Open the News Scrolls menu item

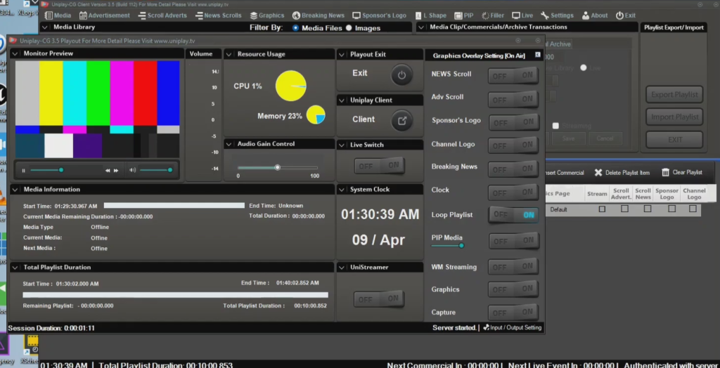coord(217,15)
